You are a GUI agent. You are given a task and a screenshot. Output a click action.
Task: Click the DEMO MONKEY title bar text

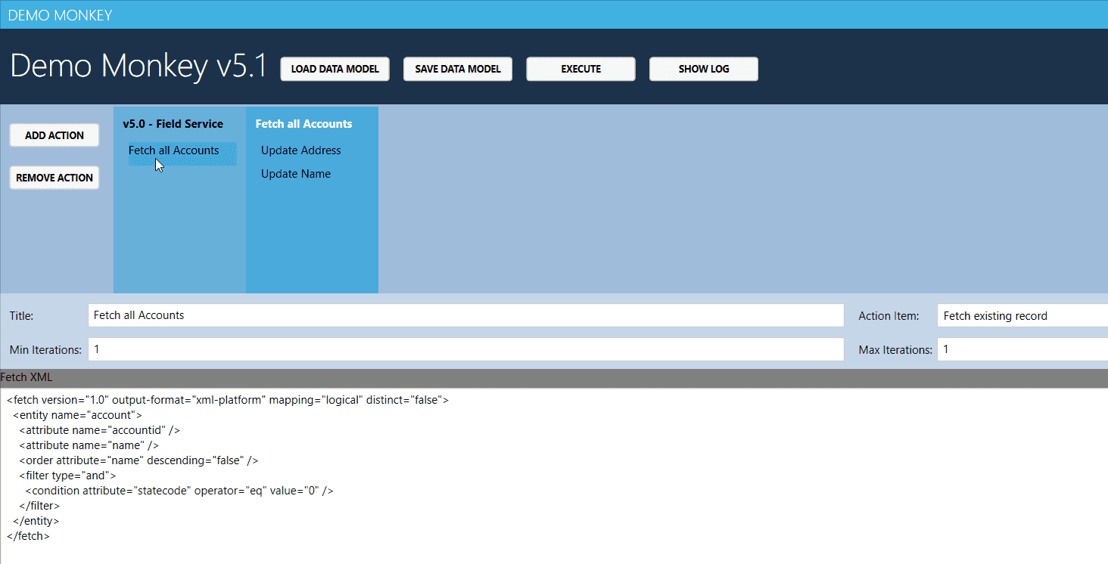click(x=60, y=14)
